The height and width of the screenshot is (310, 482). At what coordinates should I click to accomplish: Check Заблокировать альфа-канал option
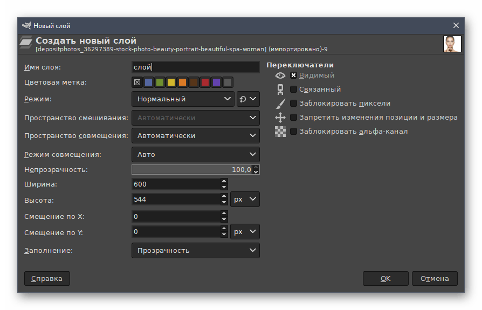(x=294, y=132)
